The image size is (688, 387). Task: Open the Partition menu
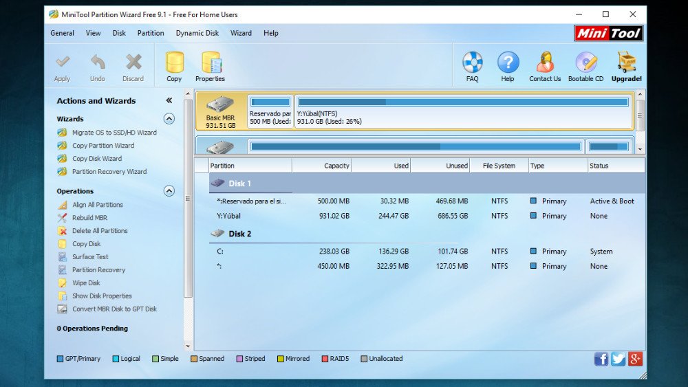[x=150, y=33]
